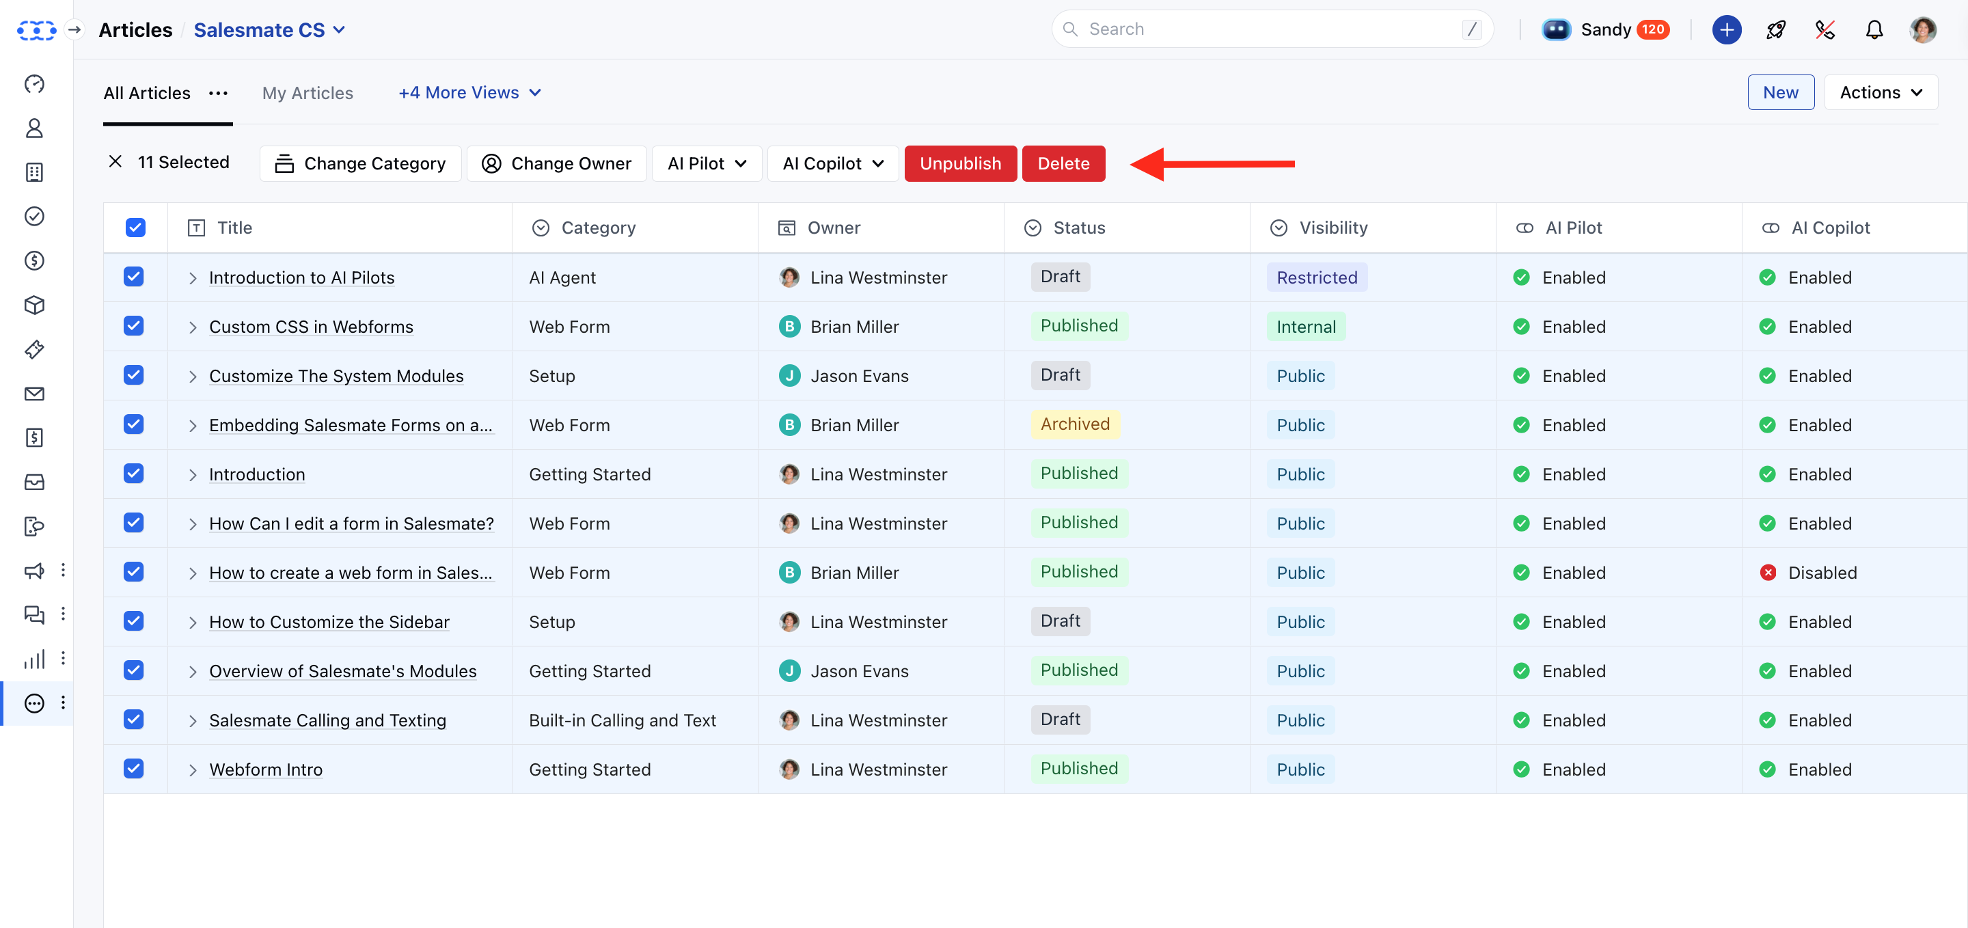The width and height of the screenshot is (1968, 928).
Task: Focus the Search input field
Action: [1272, 29]
